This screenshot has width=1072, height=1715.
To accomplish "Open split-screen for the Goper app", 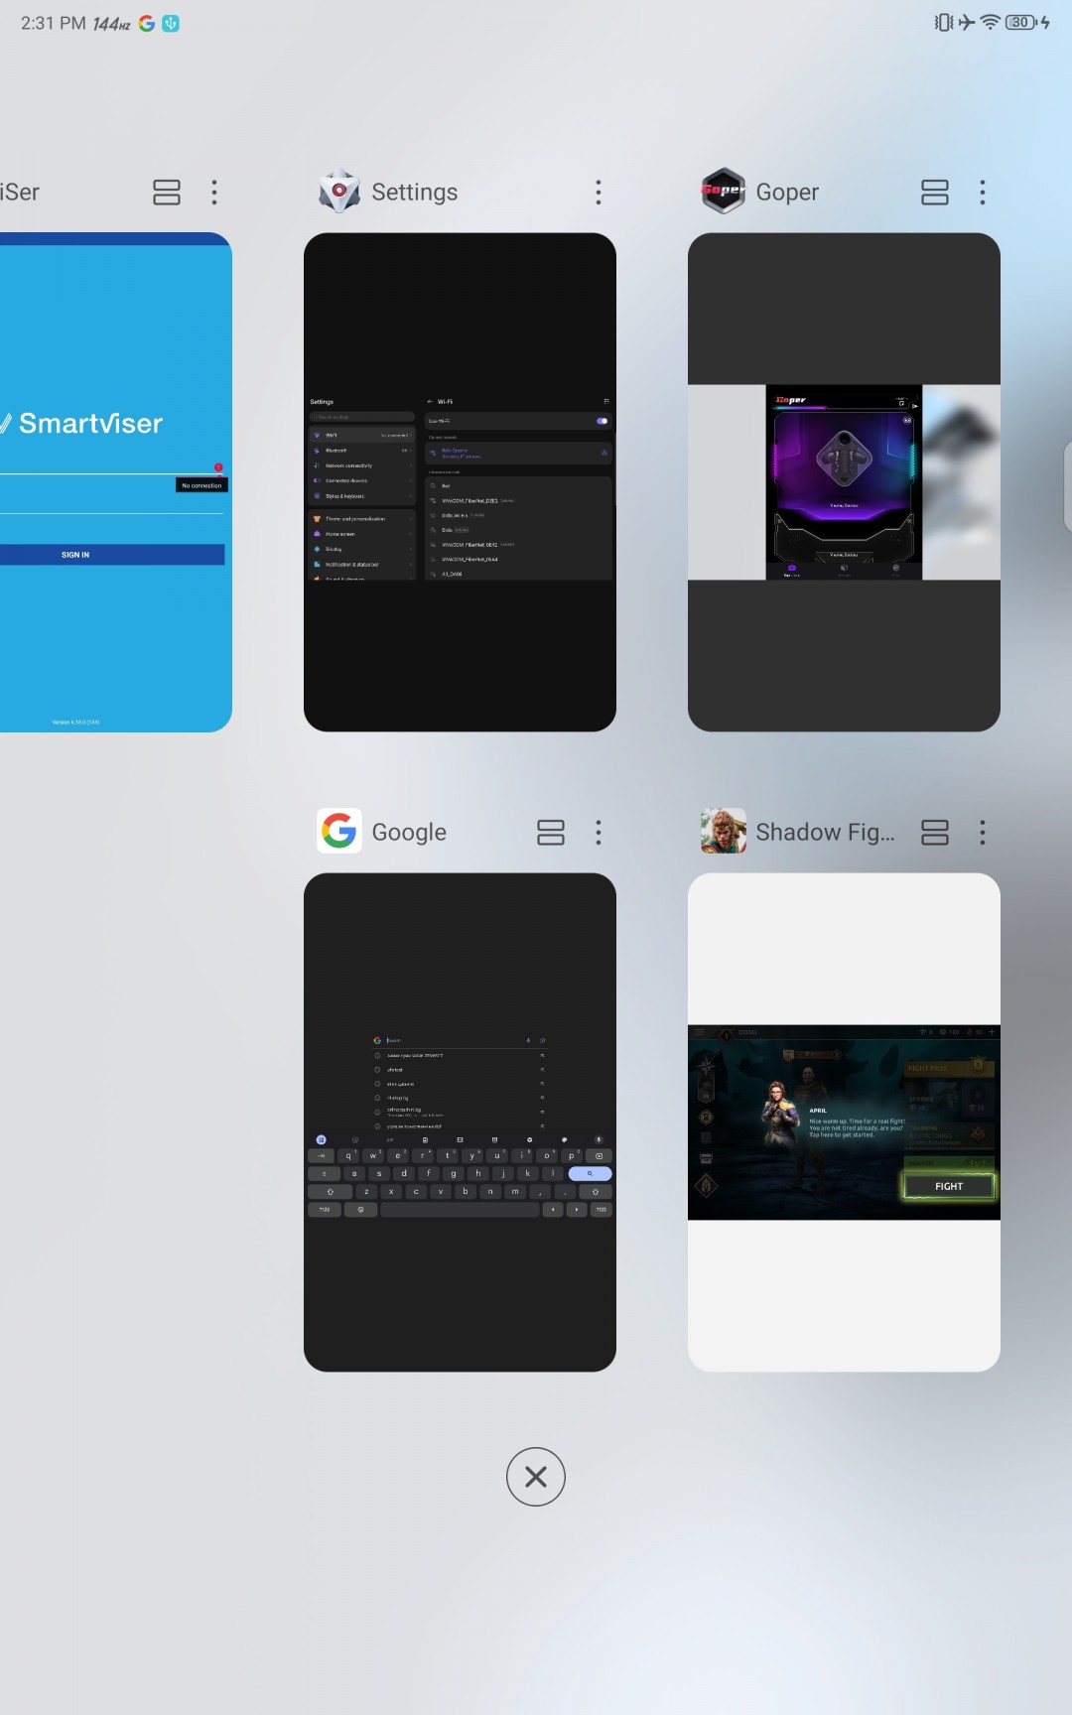I will pos(935,192).
